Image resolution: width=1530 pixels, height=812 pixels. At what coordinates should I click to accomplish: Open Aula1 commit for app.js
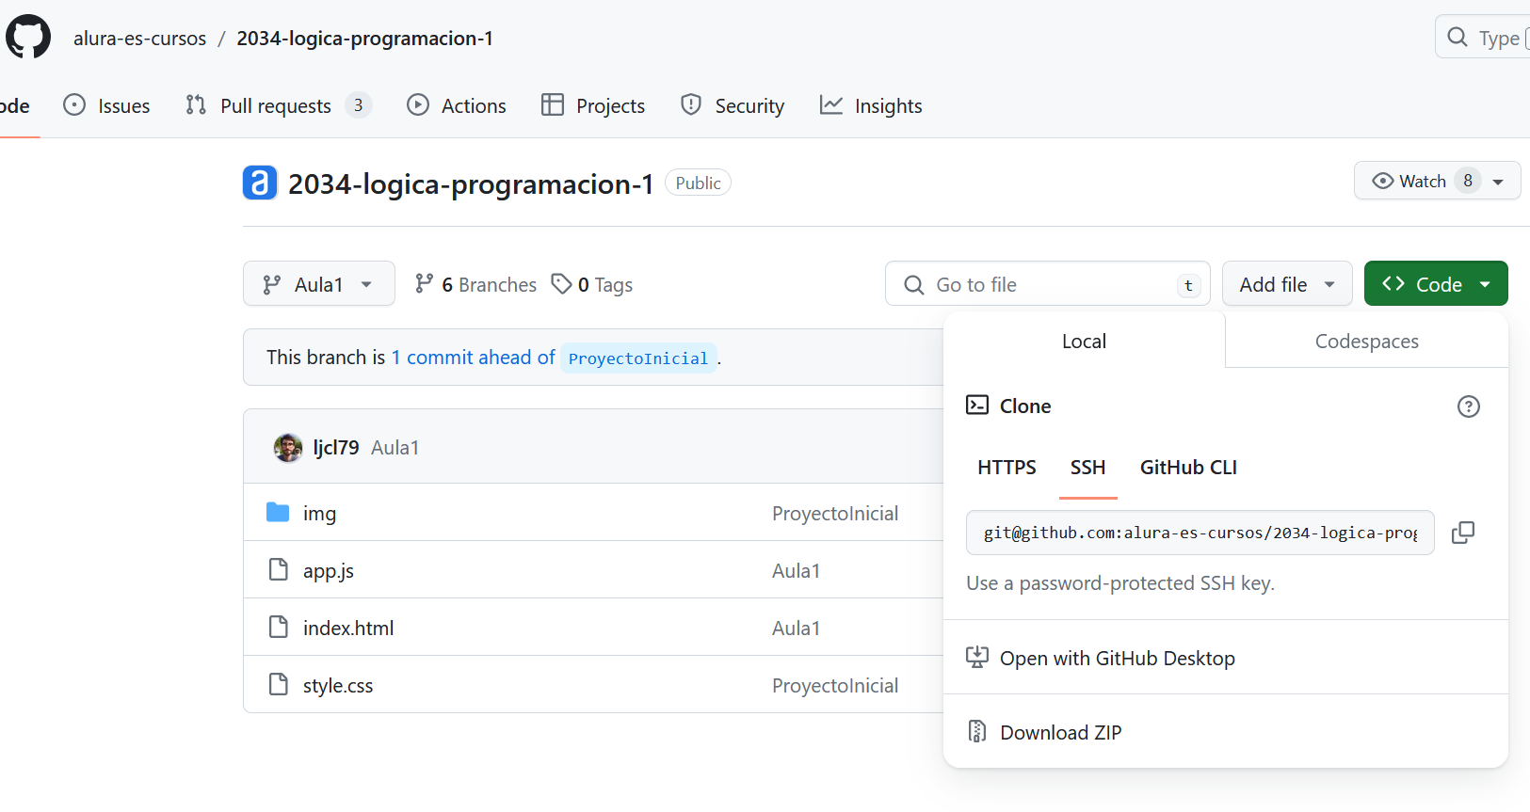click(x=797, y=570)
